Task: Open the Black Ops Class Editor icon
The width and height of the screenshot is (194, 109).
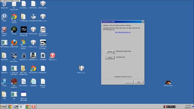Action: pyautogui.click(x=24, y=96)
